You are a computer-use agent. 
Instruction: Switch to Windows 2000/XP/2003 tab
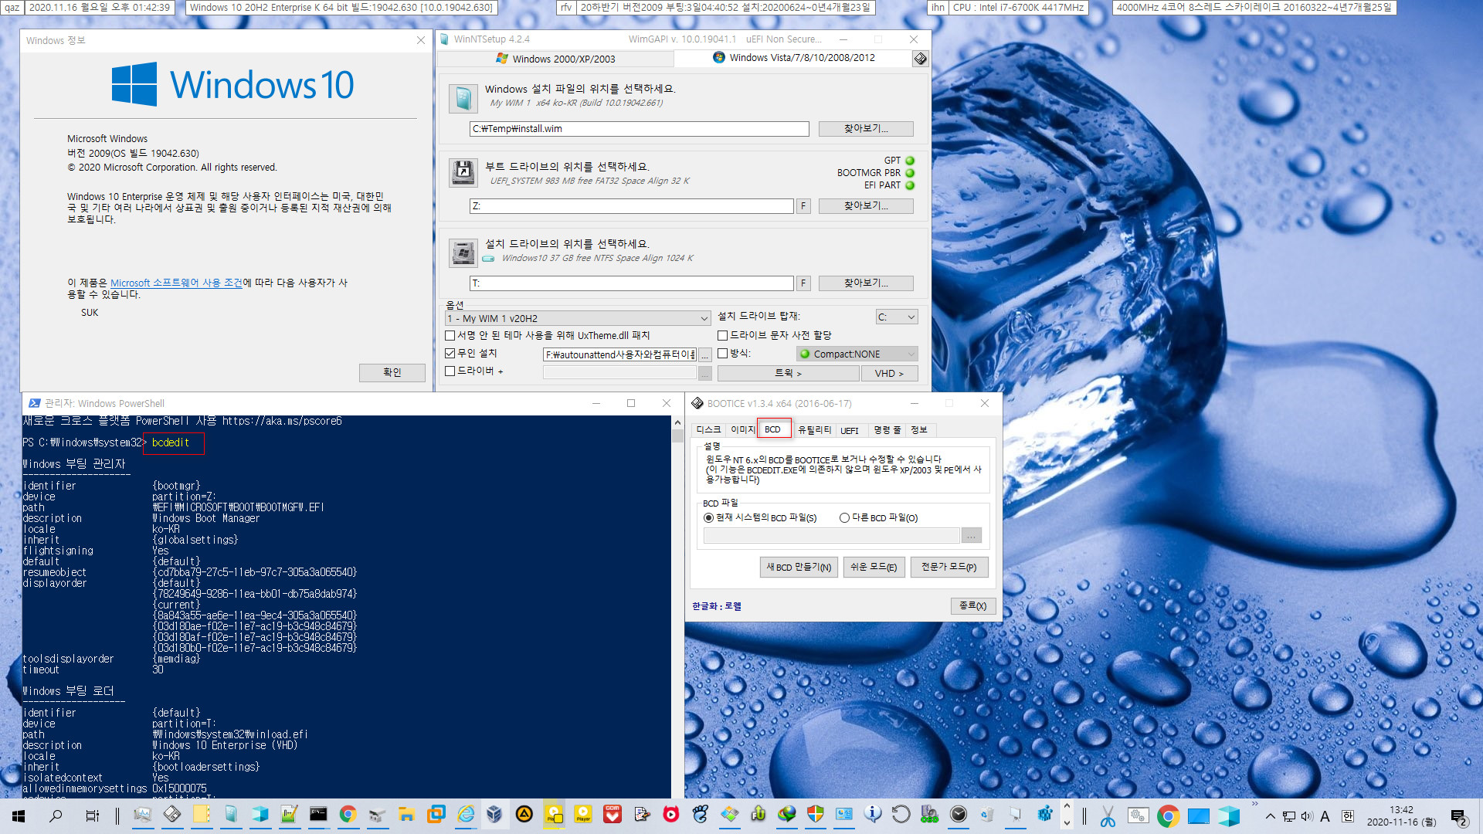[x=556, y=59]
